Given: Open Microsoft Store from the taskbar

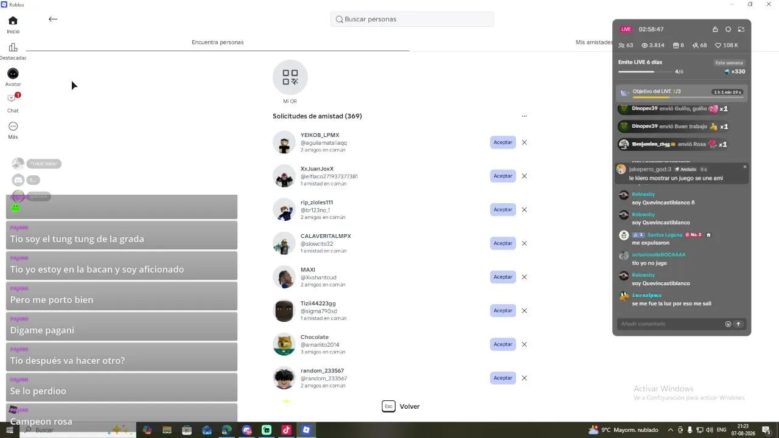Looking at the screenshot, I should pyautogui.click(x=187, y=430).
